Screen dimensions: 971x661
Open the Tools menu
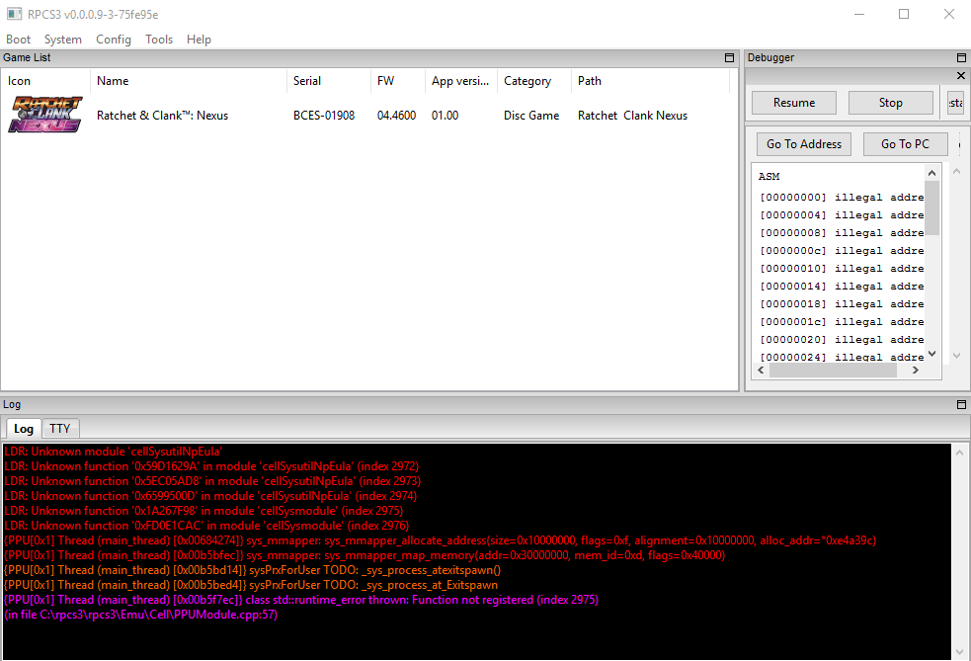159,40
